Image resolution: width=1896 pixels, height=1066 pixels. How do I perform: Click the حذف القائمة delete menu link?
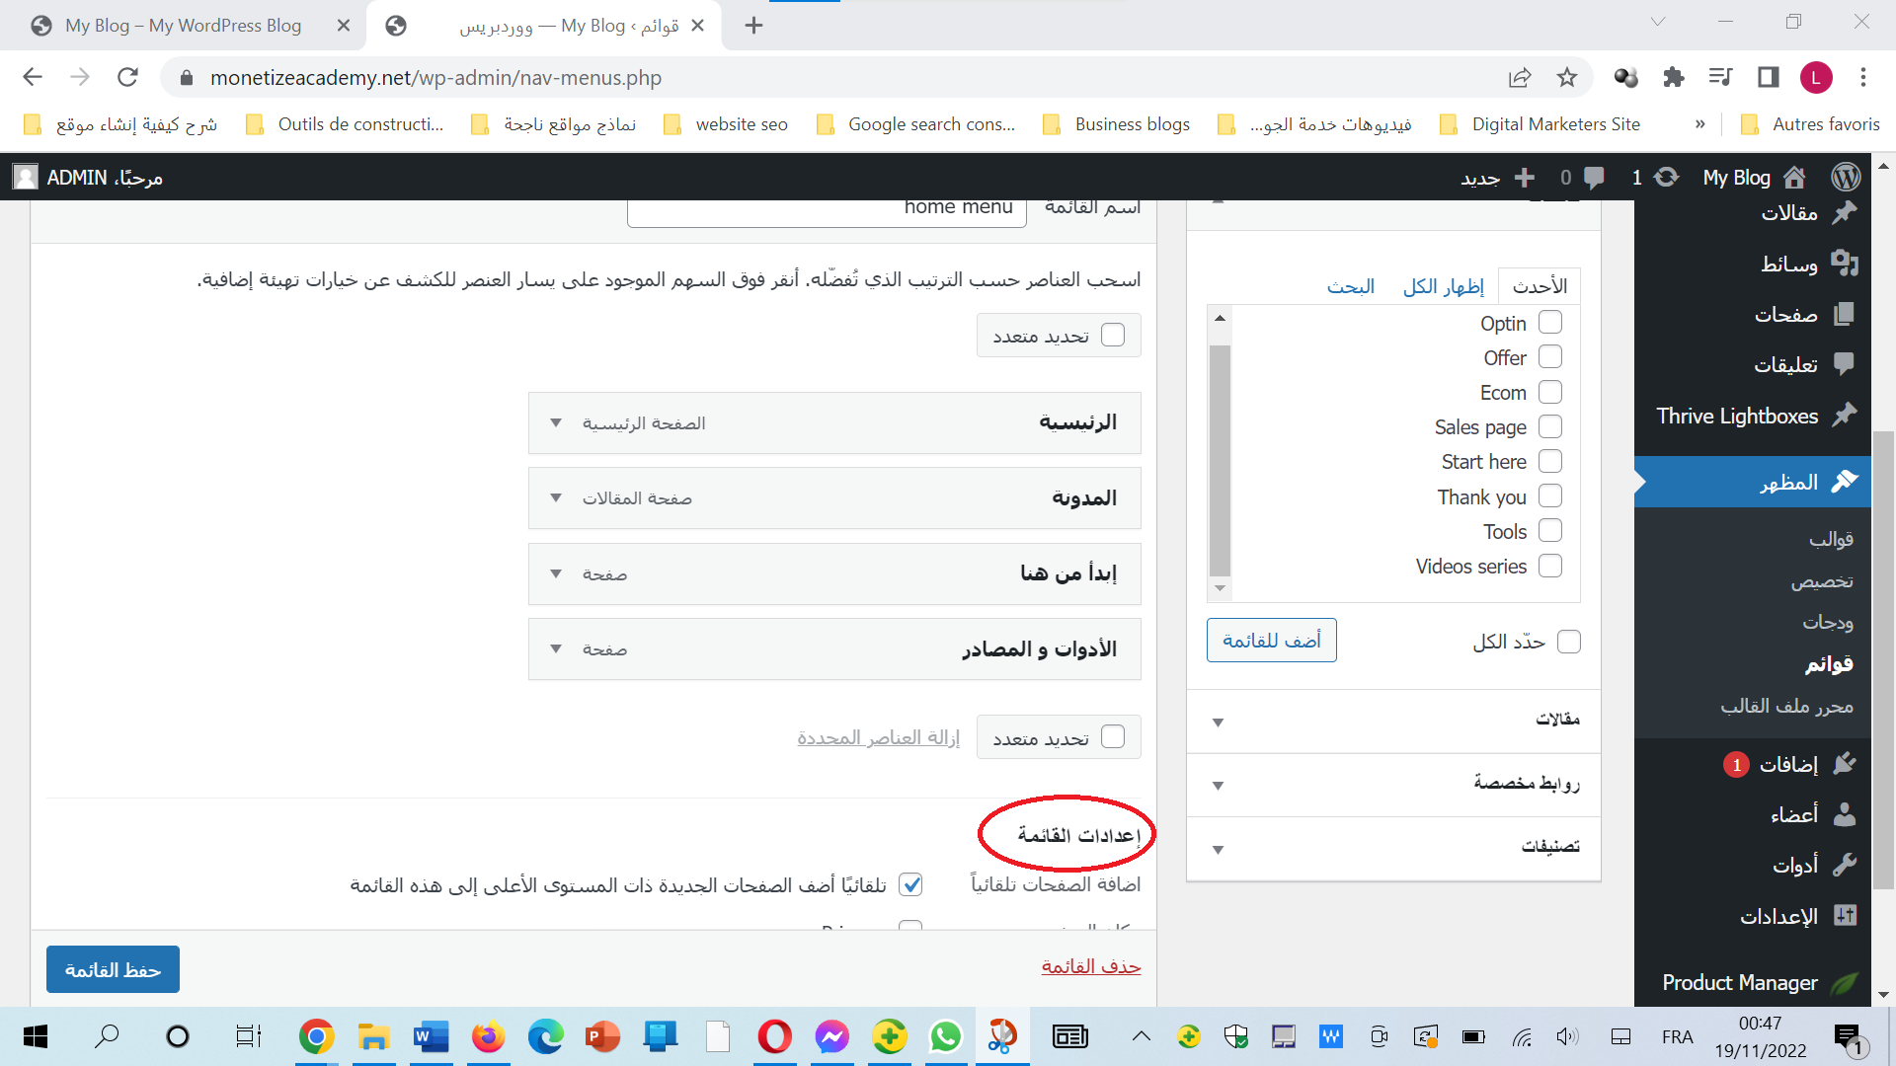[x=1090, y=966]
